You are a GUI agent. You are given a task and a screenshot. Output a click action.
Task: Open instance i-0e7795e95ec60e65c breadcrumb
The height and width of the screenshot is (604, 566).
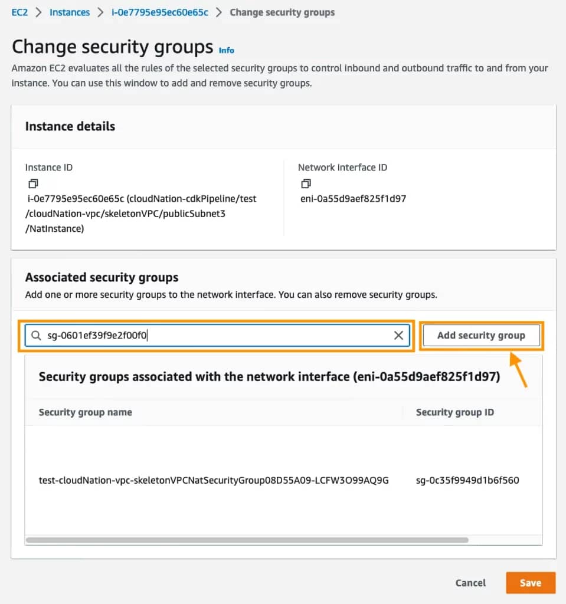(x=160, y=12)
